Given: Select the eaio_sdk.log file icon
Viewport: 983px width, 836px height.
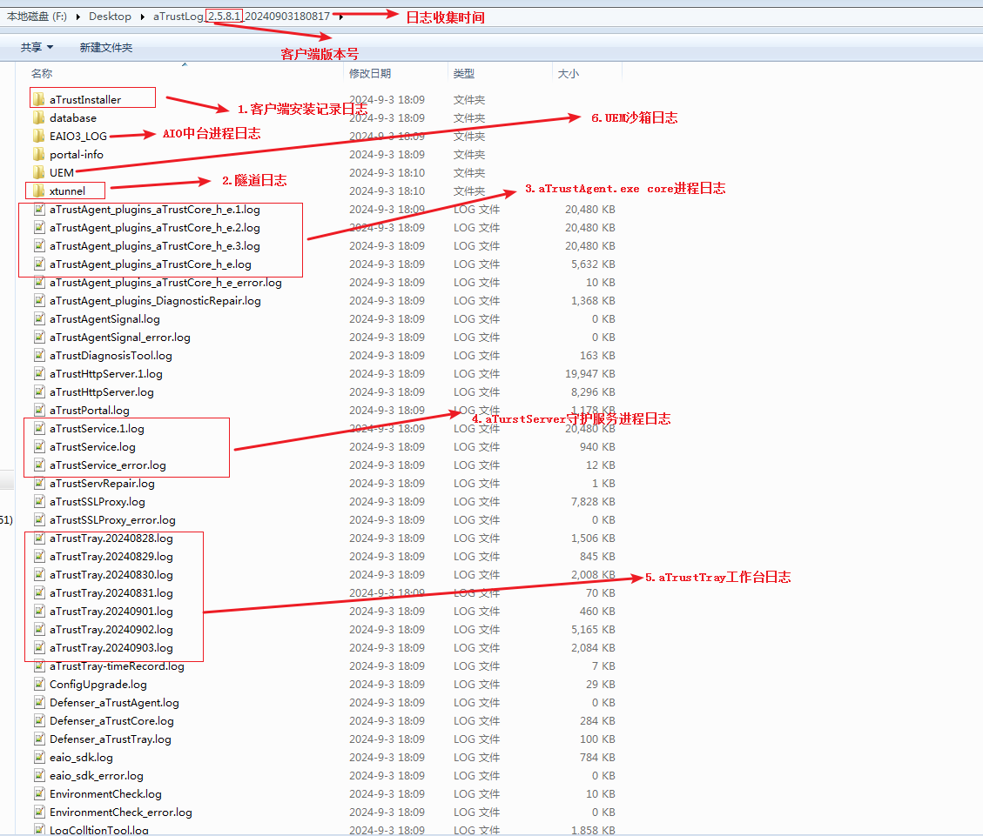Looking at the screenshot, I should coord(39,757).
